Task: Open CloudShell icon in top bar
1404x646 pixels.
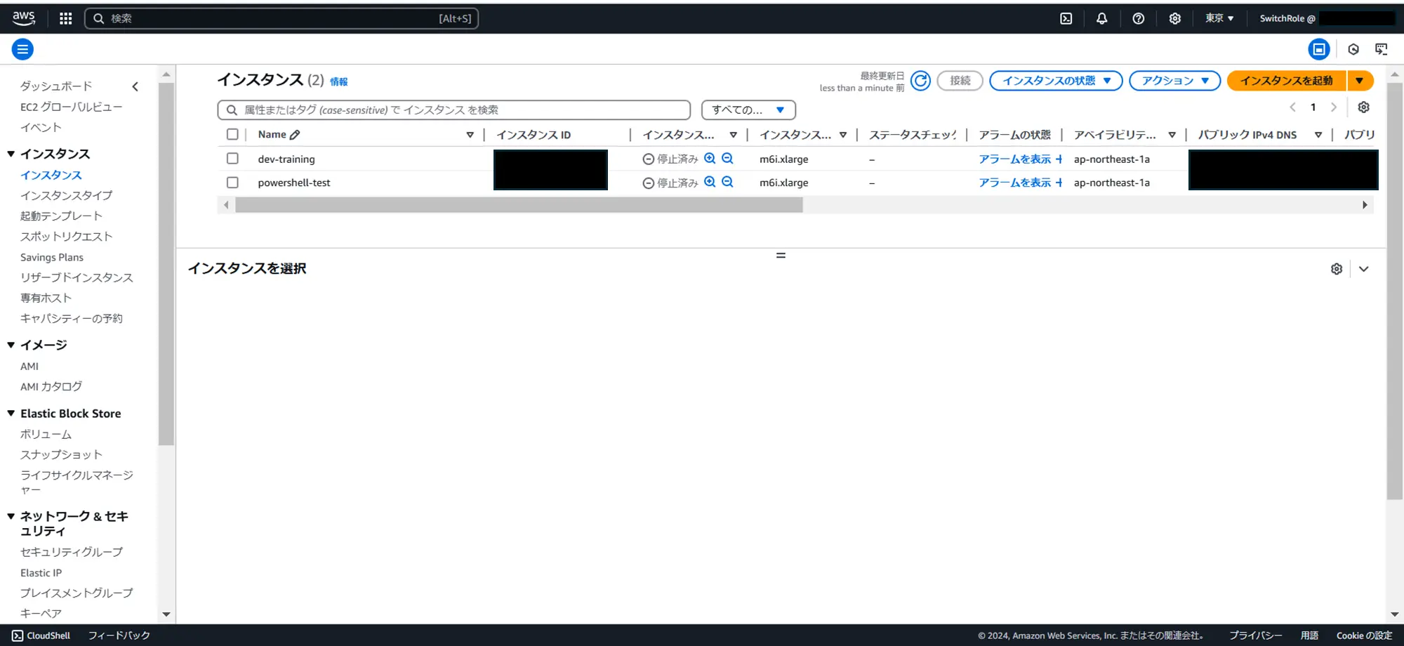Action: [x=1066, y=18]
